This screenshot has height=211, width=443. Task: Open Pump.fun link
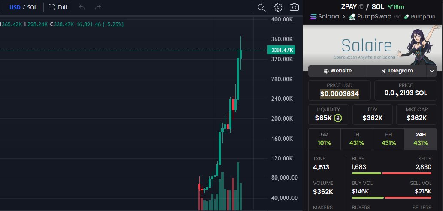tap(420, 17)
